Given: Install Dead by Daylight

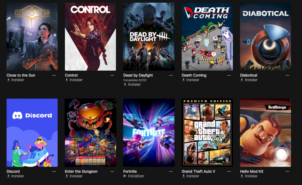Looking at the screenshot, I should tap(132, 85).
